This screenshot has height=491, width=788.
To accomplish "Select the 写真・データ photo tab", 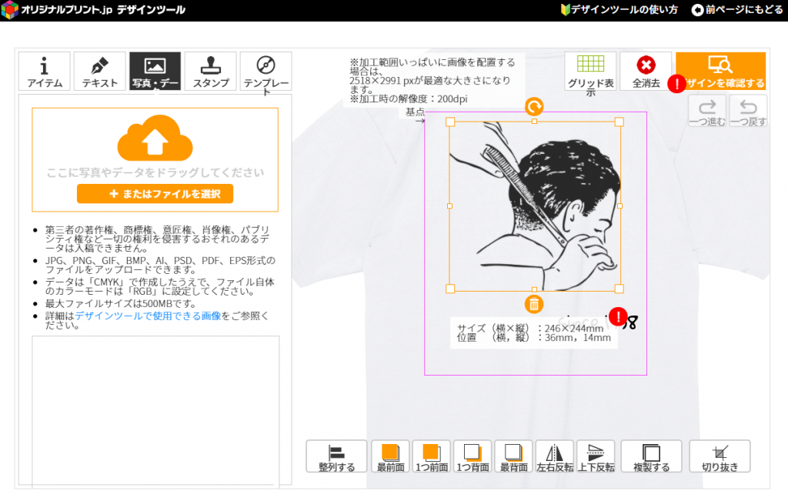I will point(155,71).
